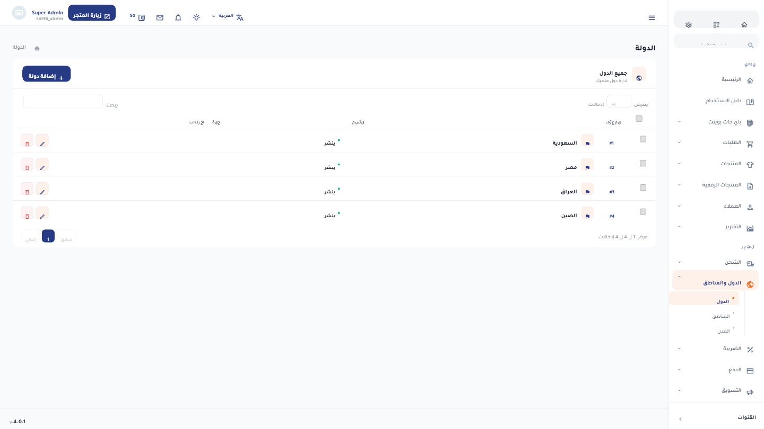Screen dimensions: 764x429
Task: Open the المدن submenu item
Action: [x=724, y=331]
